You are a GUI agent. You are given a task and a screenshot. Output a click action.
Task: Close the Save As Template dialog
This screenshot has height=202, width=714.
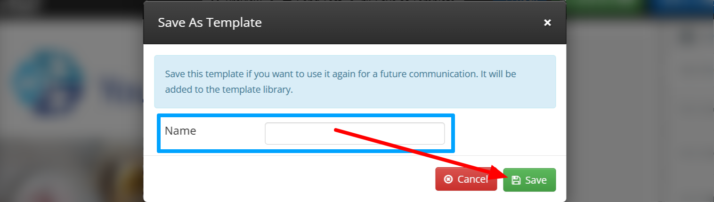point(547,23)
